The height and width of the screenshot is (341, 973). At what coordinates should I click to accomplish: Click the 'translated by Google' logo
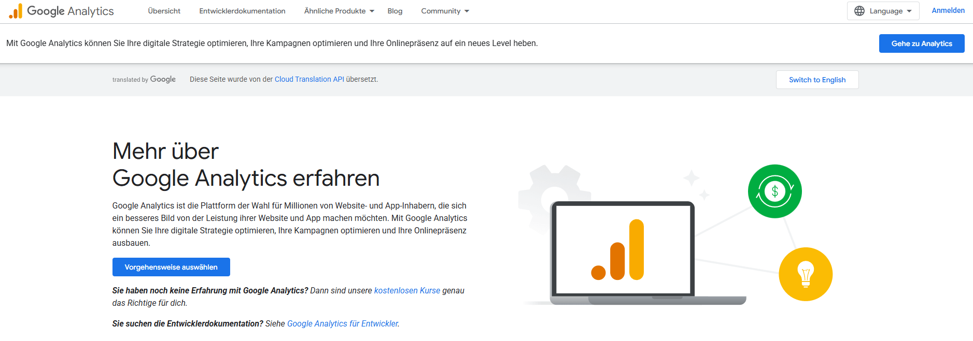(144, 79)
